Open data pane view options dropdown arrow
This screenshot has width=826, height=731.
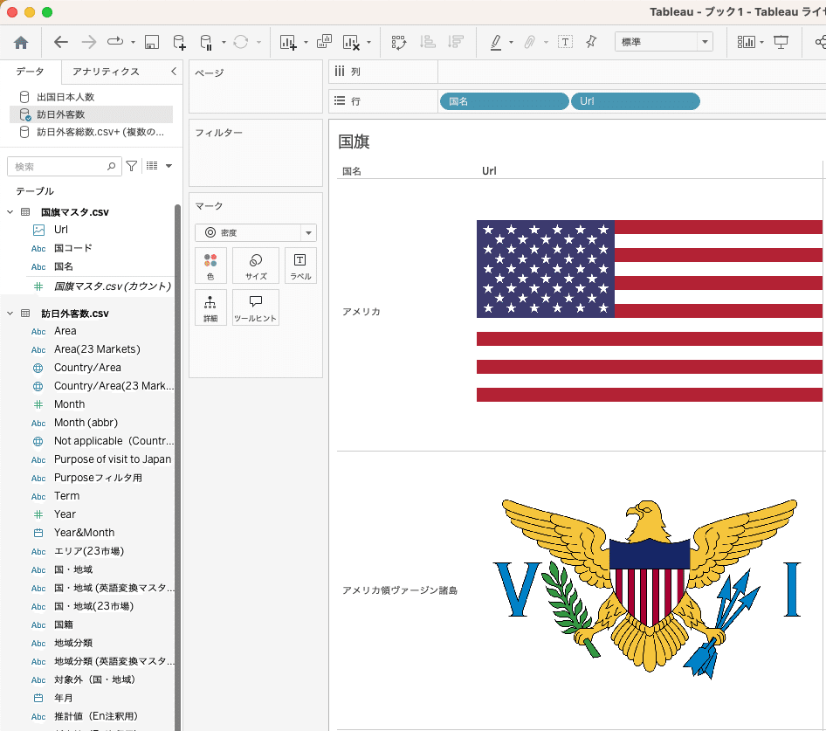coord(169,166)
